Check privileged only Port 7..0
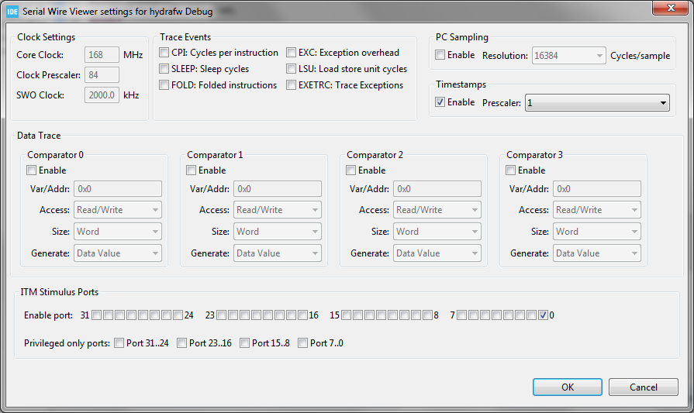 point(302,343)
